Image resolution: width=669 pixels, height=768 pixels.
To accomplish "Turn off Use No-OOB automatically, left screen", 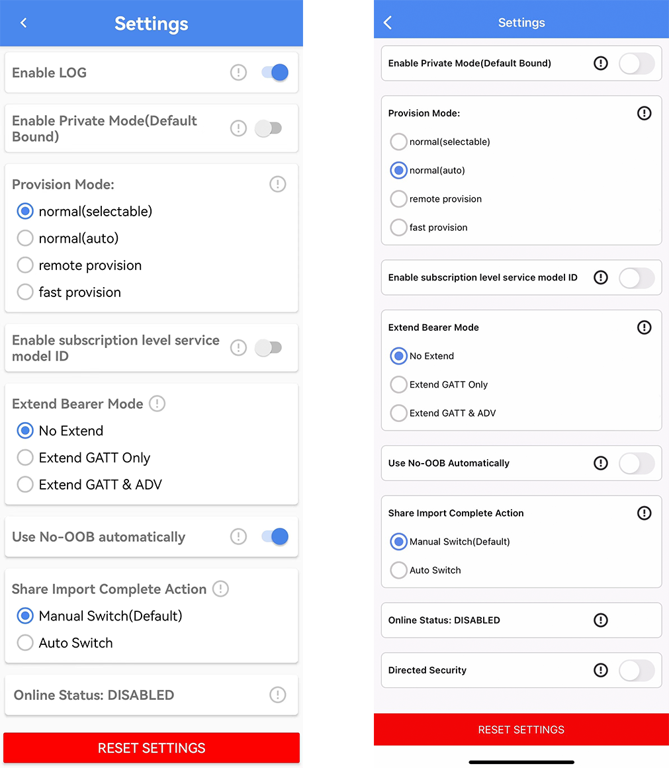I will click(x=275, y=536).
